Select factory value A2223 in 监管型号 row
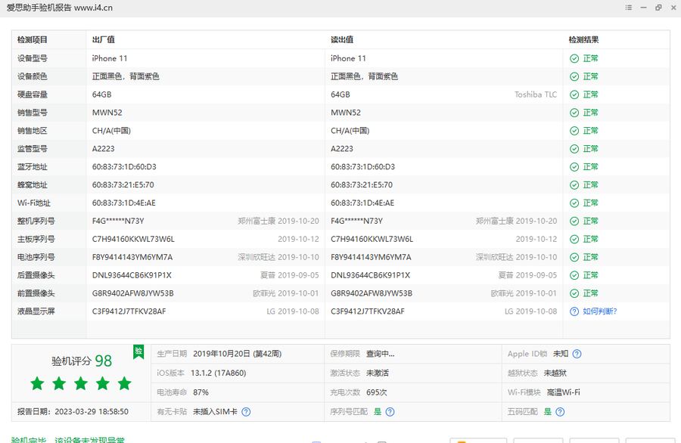Screen dimensions: 681x443 point(104,149)
